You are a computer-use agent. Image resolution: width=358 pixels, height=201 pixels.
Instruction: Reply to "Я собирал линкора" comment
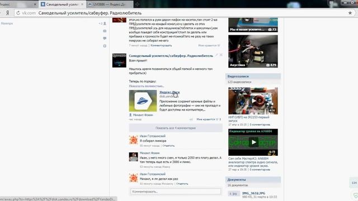click(168, 145)
